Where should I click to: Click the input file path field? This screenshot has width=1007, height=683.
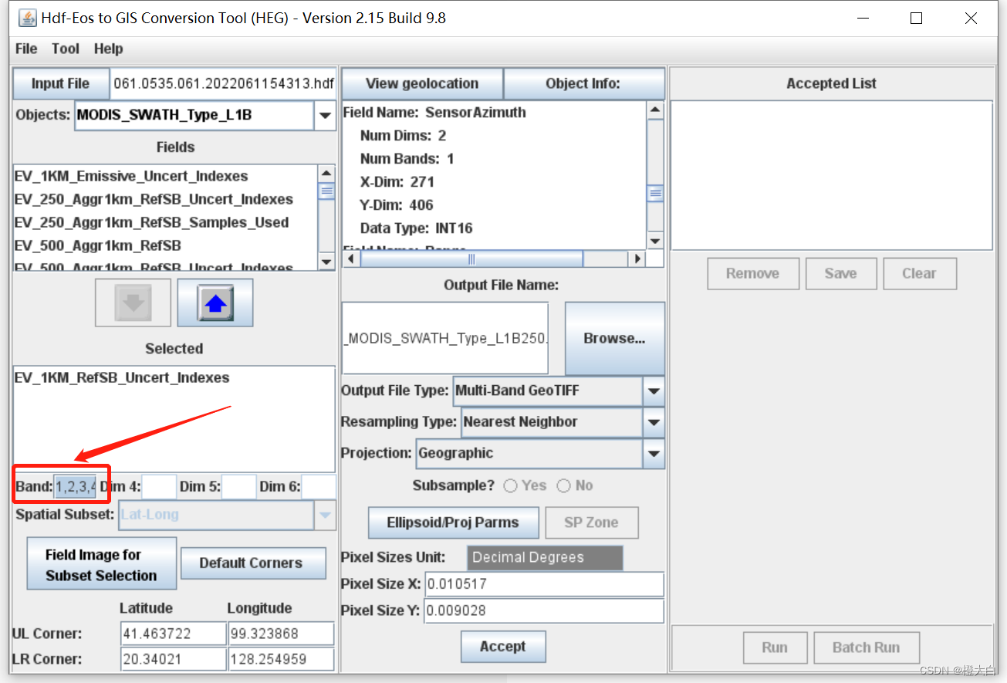click(x=224, y=83)
